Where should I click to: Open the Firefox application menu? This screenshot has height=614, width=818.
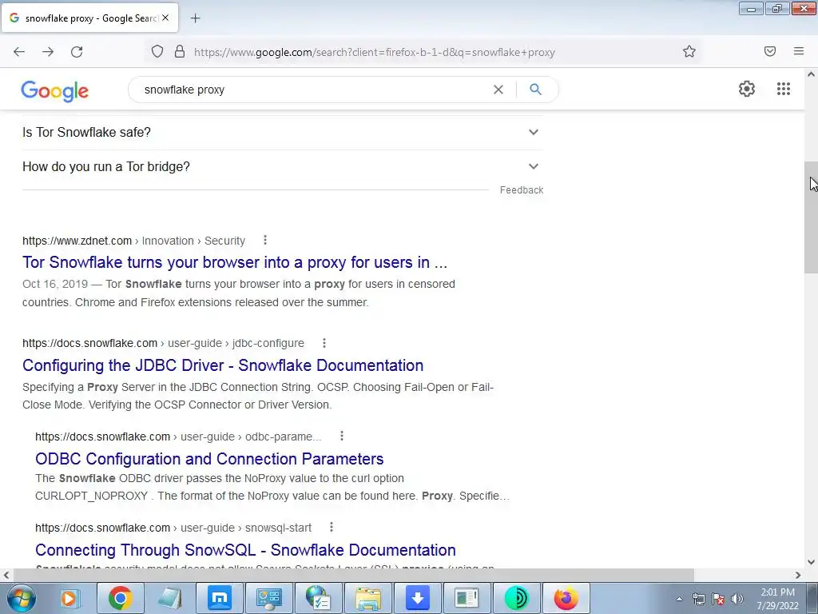[799, 51]
